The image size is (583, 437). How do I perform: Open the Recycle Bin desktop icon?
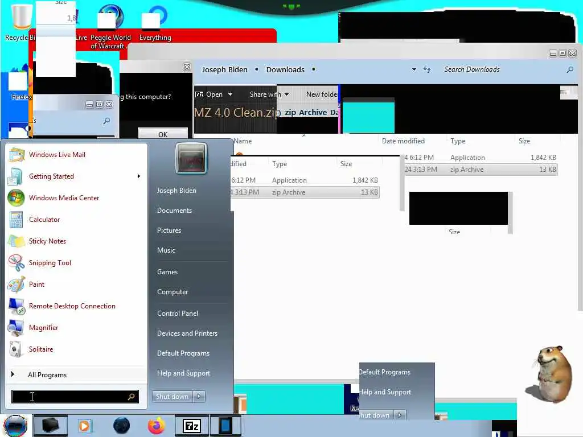click(20, 22)
